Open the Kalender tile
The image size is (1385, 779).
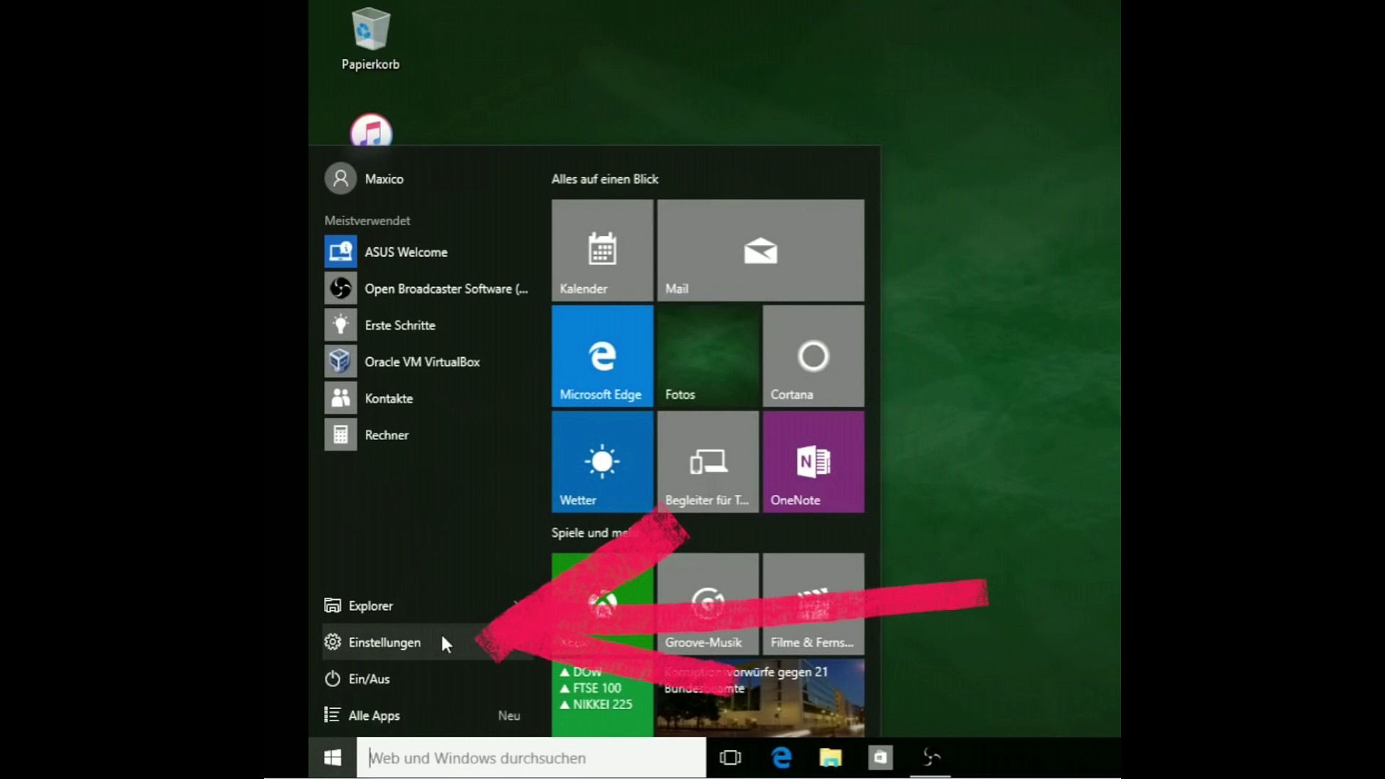[x=602, y=250]
